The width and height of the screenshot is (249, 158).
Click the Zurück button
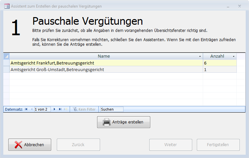(x=79, y=145)
